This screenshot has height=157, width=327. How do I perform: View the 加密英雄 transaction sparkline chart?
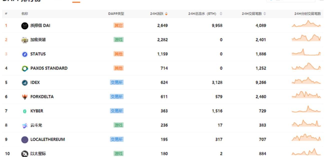[306, 38]
